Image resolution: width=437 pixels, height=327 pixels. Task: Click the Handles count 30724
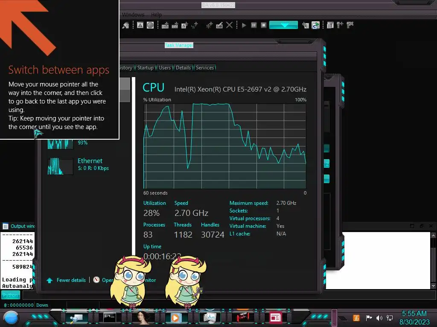pos(213,235)
